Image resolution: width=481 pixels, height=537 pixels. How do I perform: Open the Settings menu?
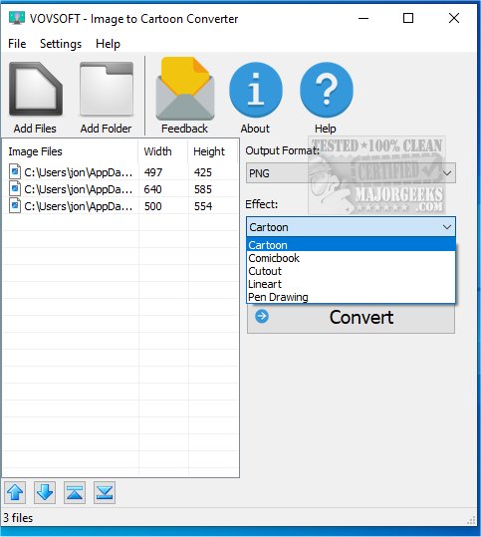(61, 44)
